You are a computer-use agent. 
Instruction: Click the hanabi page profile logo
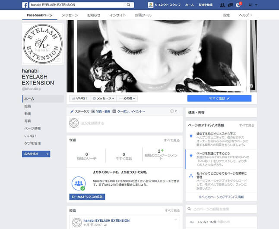tap(43, 44)
